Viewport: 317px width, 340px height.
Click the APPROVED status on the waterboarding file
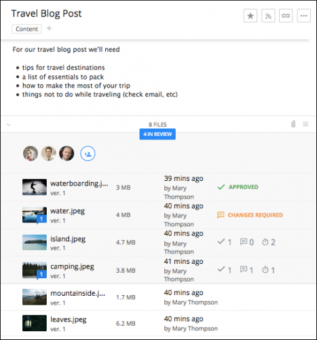click(x=238, y=187)
